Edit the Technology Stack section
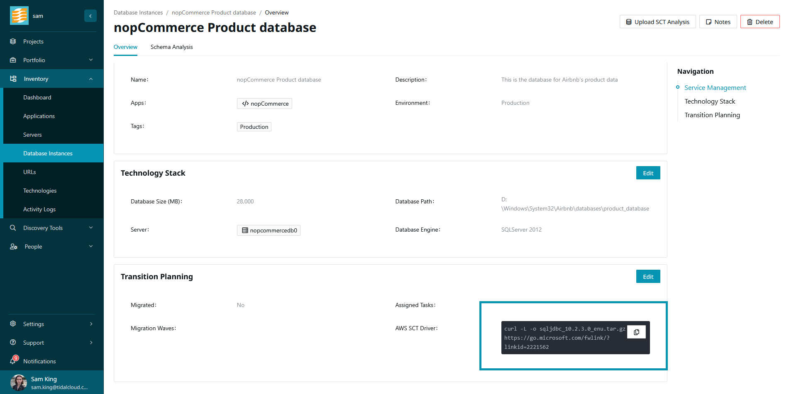789x394 pixels. [648, 173]
